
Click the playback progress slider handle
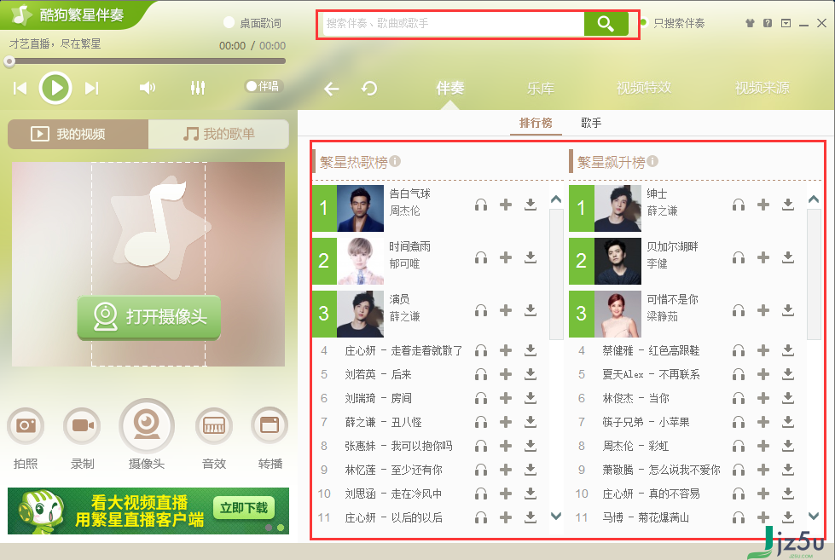click(9, 61)
